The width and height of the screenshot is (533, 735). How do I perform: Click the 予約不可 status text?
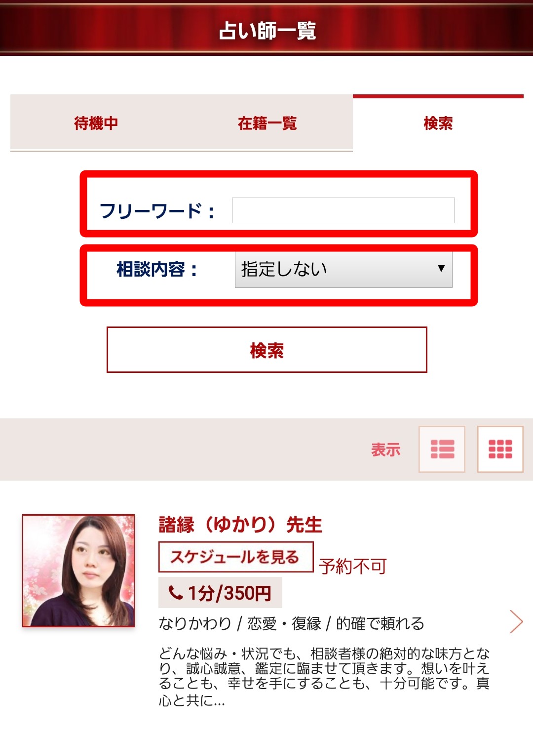(353, 566)
